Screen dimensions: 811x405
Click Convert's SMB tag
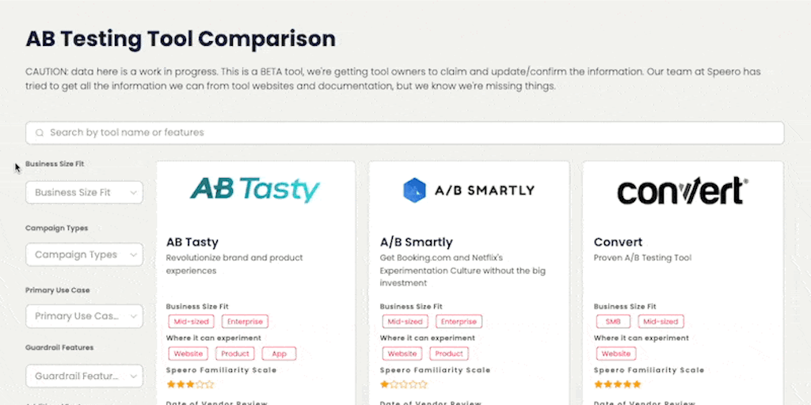click(612, 322)
